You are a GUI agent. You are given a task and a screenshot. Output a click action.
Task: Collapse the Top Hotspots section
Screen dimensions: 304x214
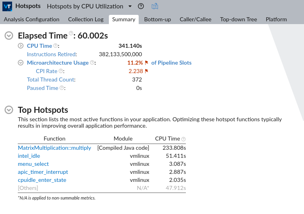(8, 110)
